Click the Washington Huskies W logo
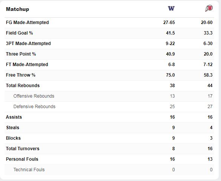The width and height of the screenshot is (221, 181). (171, 8)
